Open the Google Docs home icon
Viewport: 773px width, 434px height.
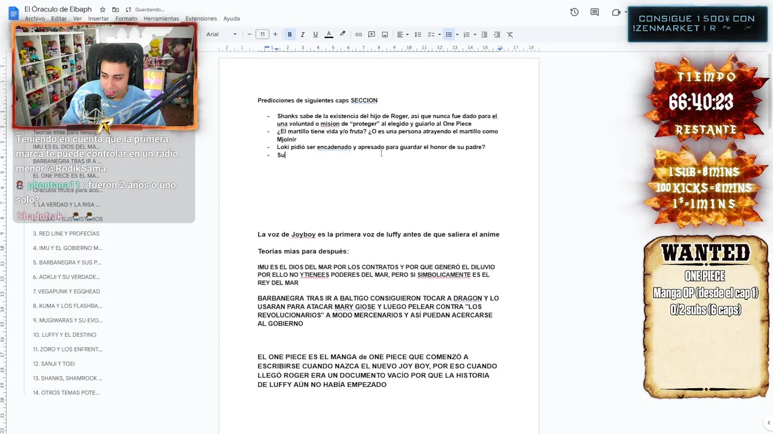point(13,13)
